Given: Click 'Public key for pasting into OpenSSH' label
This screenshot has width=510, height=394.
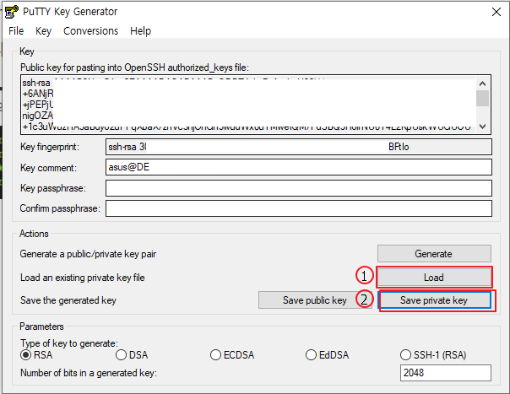Looking at the screenshot, I should point(134,67).
